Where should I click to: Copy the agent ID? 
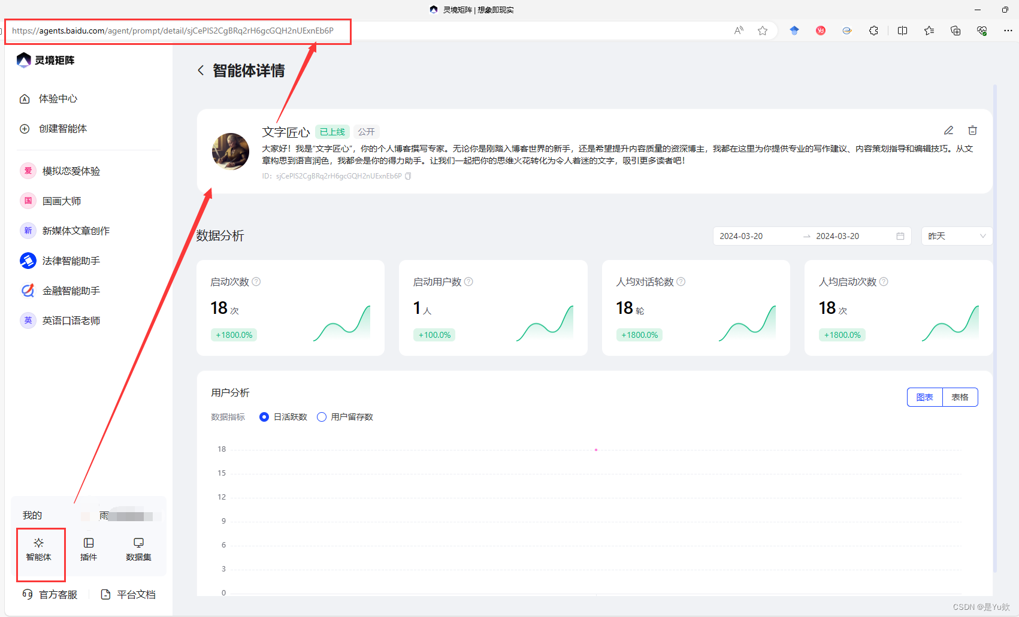pos(408,176)
